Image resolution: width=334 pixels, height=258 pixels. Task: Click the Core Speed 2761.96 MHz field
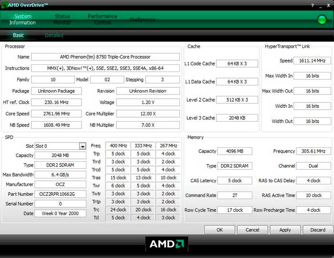click(x=56, y=114)
